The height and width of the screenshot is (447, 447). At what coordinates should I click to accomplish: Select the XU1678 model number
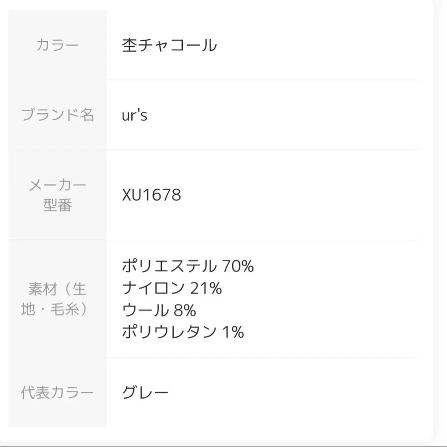(x=151, y=195)
